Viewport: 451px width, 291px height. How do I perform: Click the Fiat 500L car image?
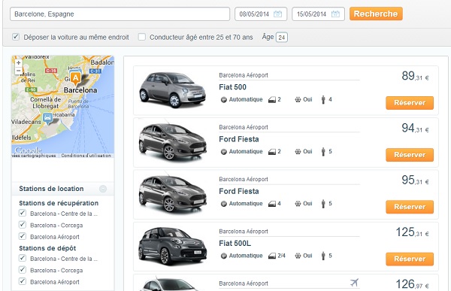(x=172, y=246)
